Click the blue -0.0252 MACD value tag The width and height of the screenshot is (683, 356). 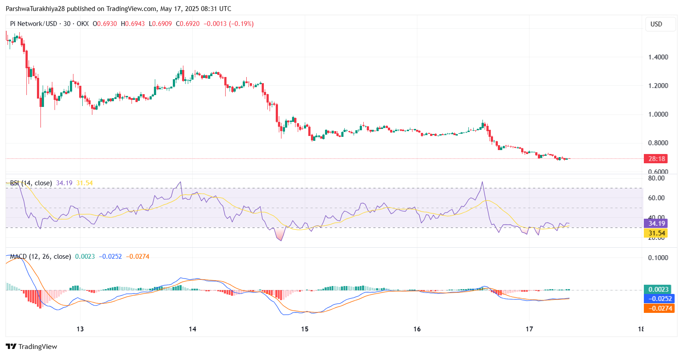coord(658,299)
